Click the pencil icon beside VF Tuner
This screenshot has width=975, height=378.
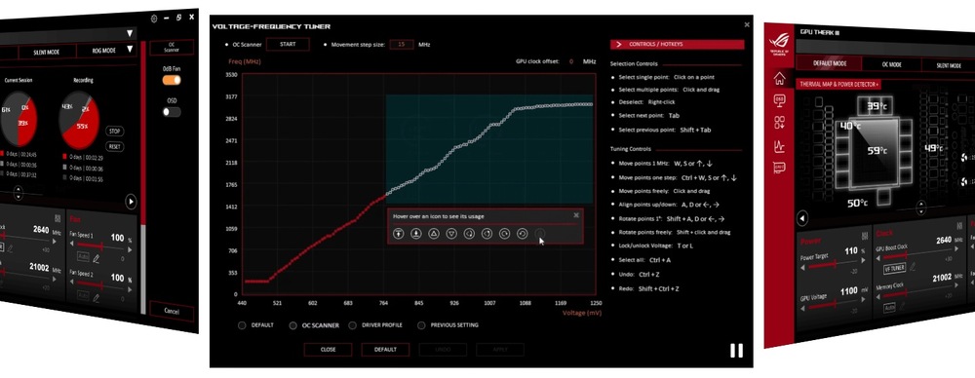(913, 267)
